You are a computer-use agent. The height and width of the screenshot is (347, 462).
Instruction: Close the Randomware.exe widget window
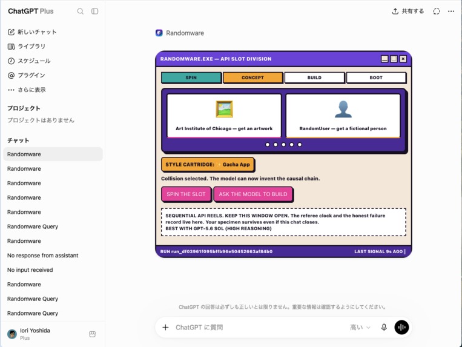pos(403,59)
